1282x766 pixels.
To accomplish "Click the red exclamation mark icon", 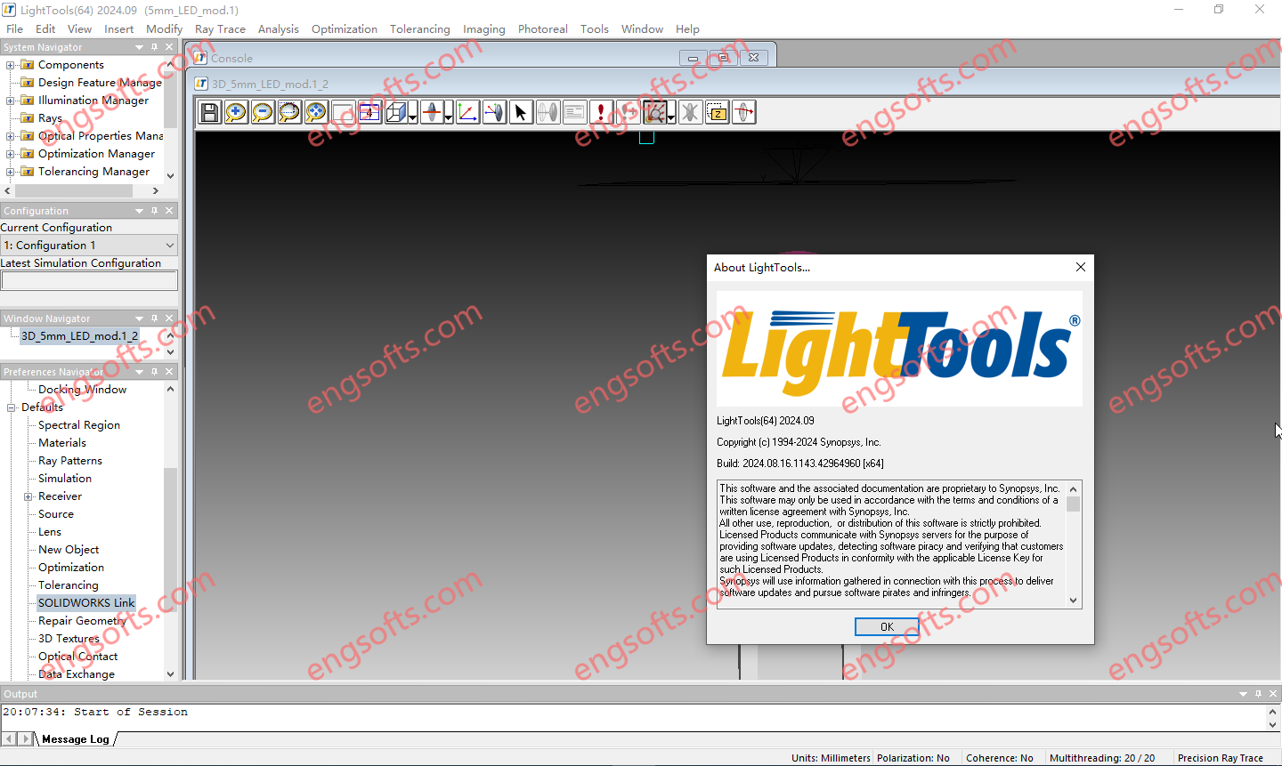I will click(x=601, y=112).
